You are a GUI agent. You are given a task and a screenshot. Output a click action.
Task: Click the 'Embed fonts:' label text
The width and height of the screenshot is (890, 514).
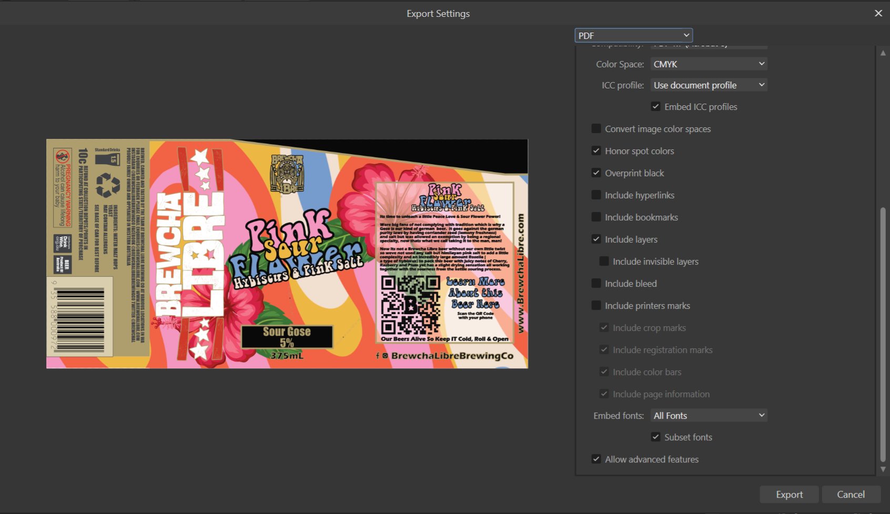[619, 416]
